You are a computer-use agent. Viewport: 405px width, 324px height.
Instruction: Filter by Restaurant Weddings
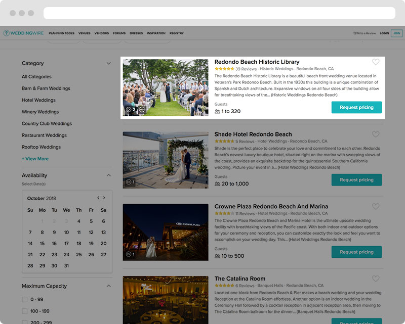(x=44, y=135)
